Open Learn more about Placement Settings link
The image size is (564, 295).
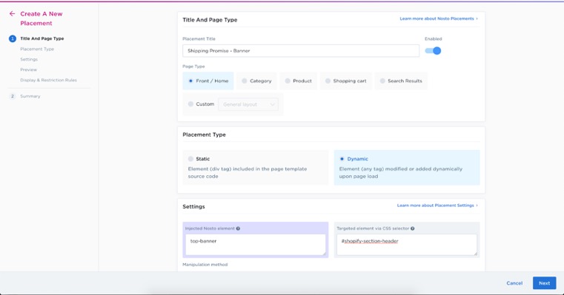tap(437, 206)
